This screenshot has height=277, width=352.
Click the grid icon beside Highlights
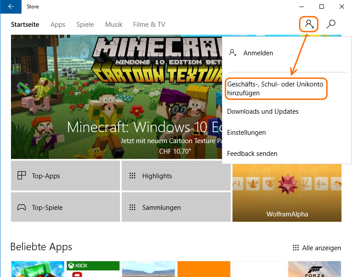click(x=132, y=176)
